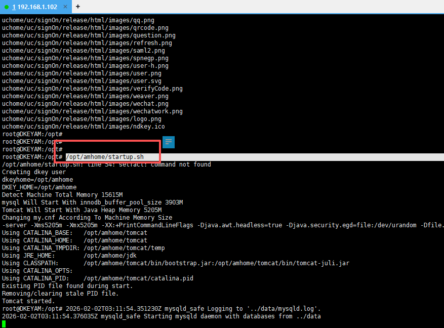
Task: Open a new session with the plus button
Action: pos(78,7)
